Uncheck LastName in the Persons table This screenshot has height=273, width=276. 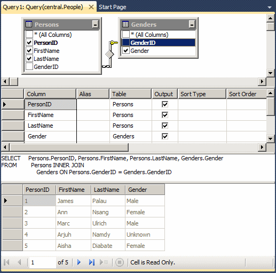(29, 59)
